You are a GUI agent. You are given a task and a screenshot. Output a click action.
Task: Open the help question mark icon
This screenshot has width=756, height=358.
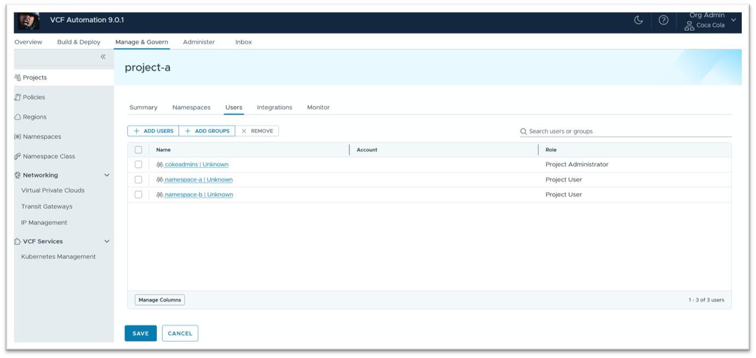pyautogui.click(x=663, y=20)
